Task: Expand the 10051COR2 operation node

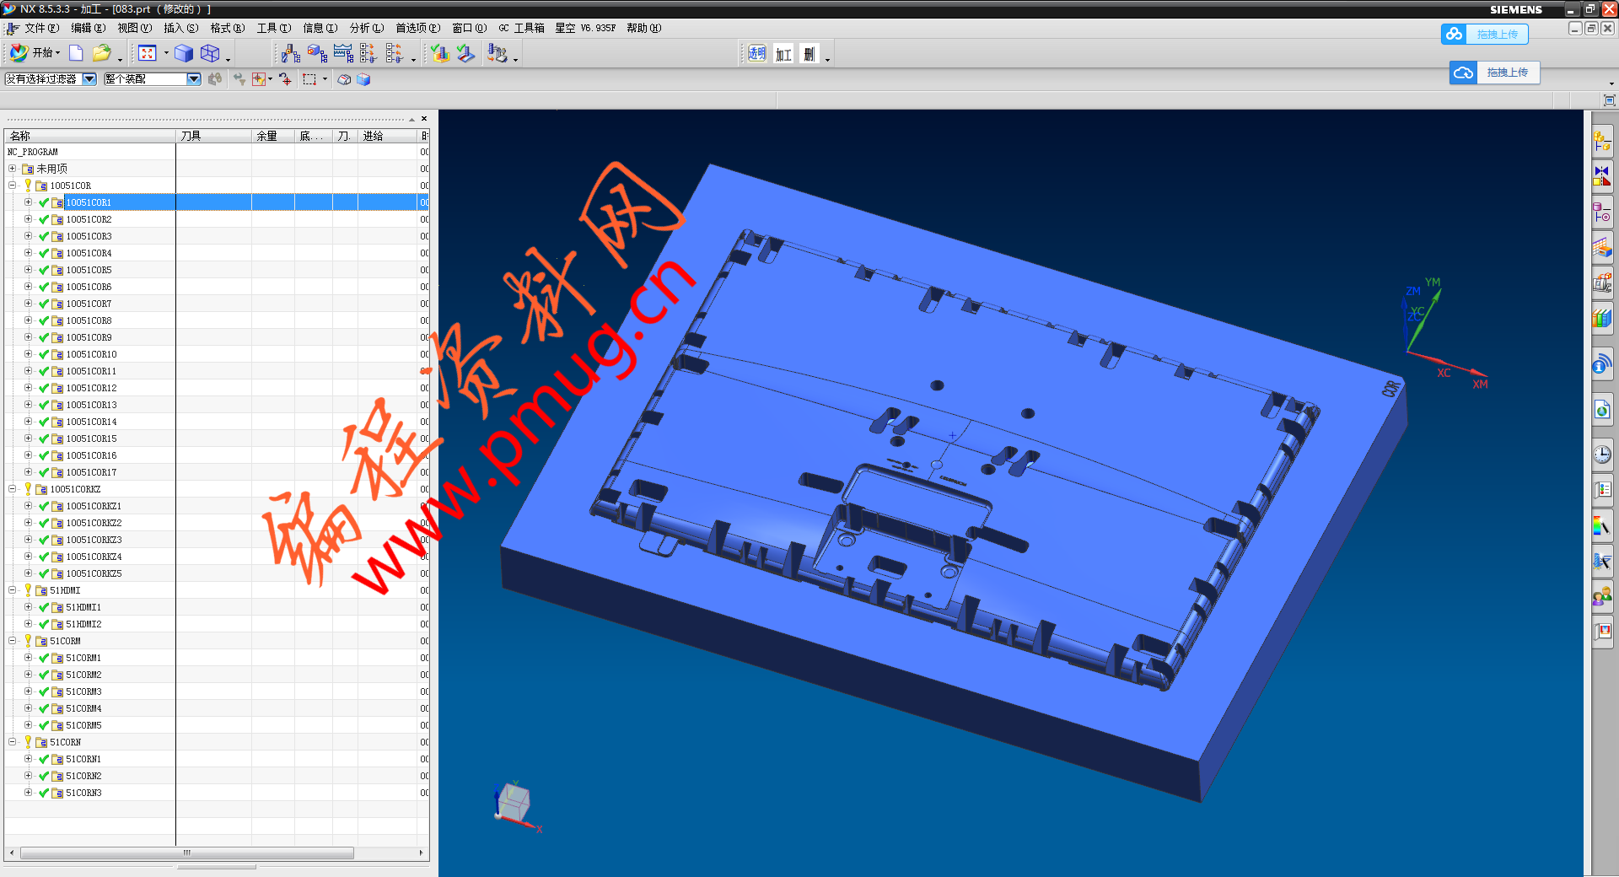Action: pyautogui.click(x=28, y=219)
